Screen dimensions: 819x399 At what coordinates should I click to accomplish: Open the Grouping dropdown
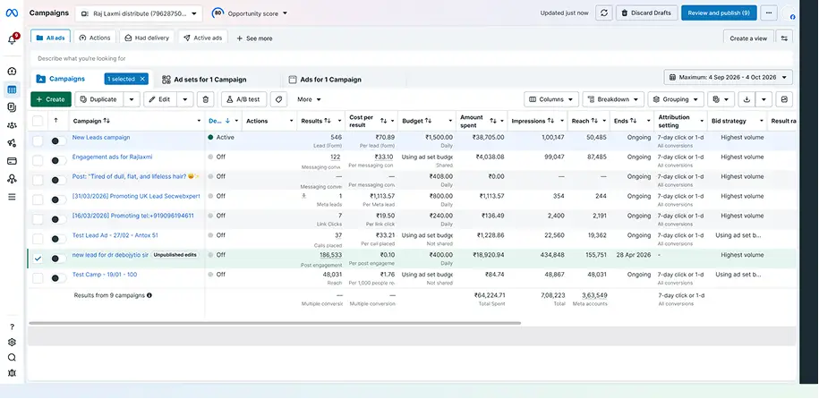click(x=676, y=99)
